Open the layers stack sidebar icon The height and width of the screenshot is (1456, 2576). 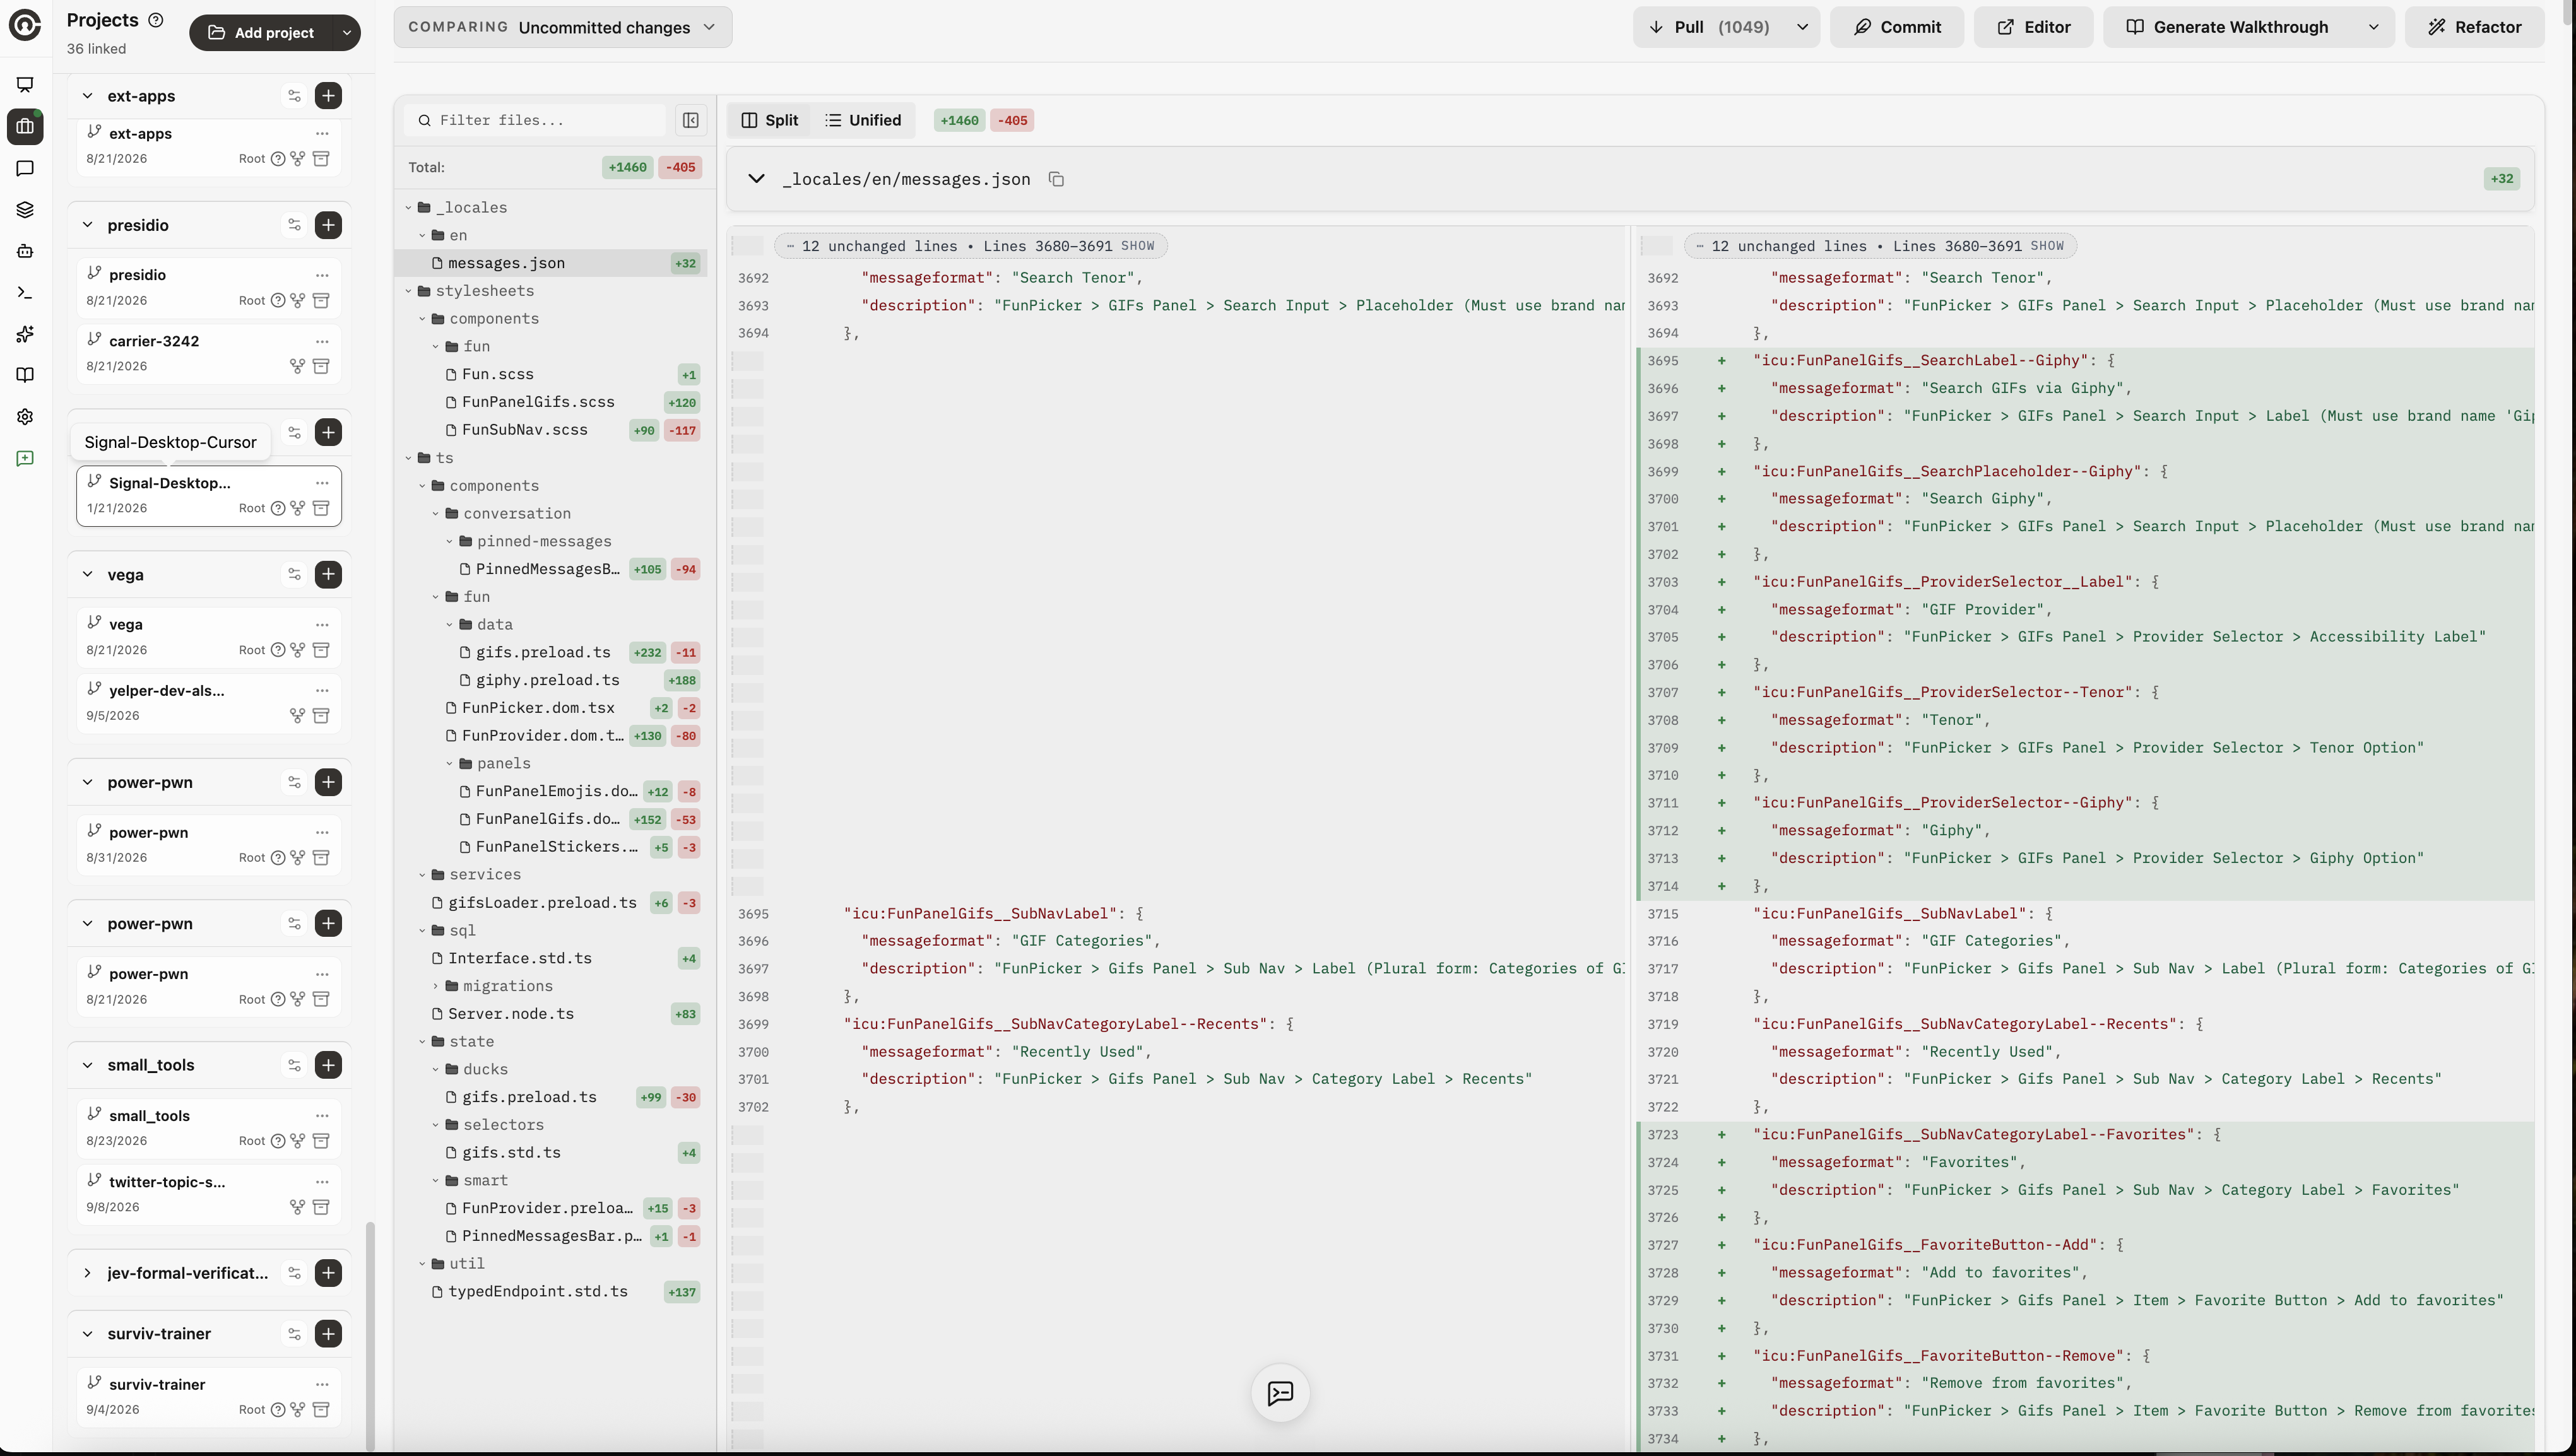coord(25,209)
